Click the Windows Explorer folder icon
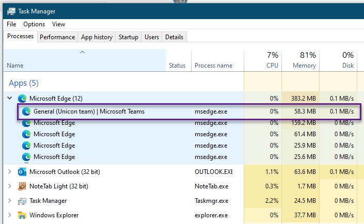364x224 pixels. point(22,215)
